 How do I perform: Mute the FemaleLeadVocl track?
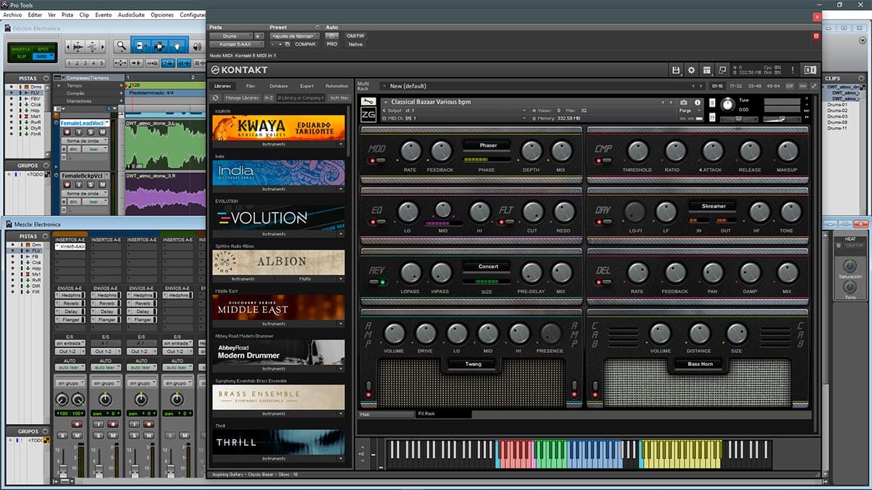(102, 131)
